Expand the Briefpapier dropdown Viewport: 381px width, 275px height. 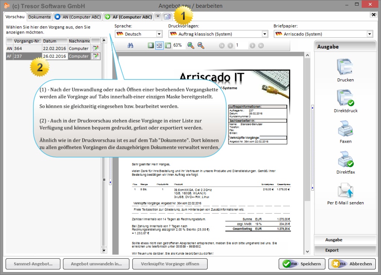(369, 34)
